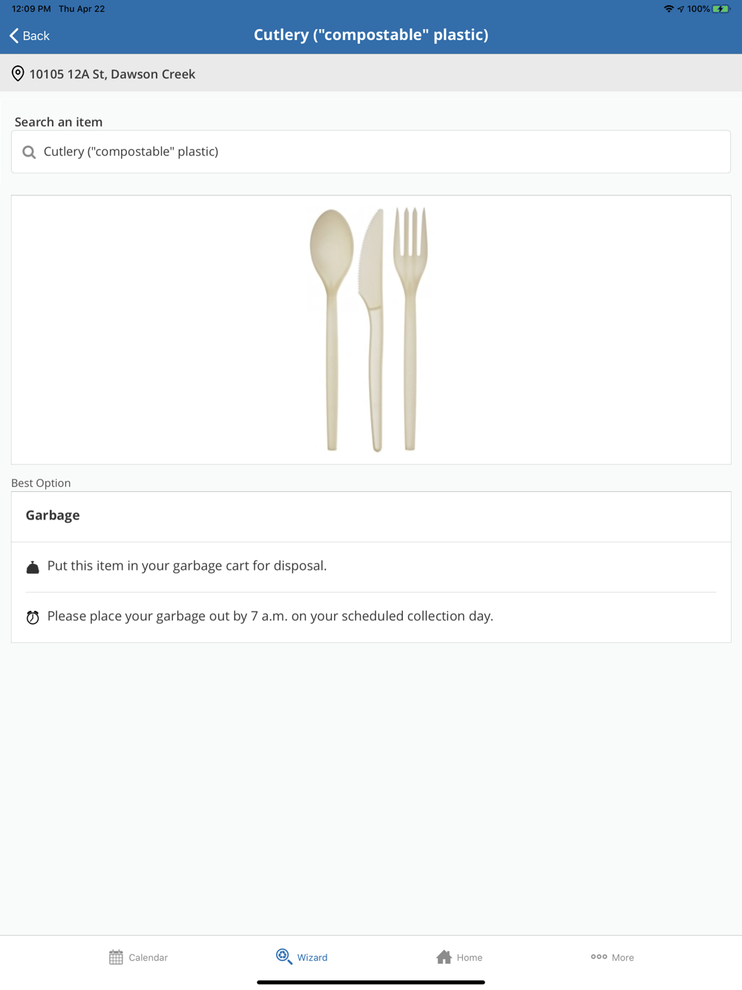Tap the alarm clock icon
This screenshot has width=742, height=990.
(x=33, y=617)
